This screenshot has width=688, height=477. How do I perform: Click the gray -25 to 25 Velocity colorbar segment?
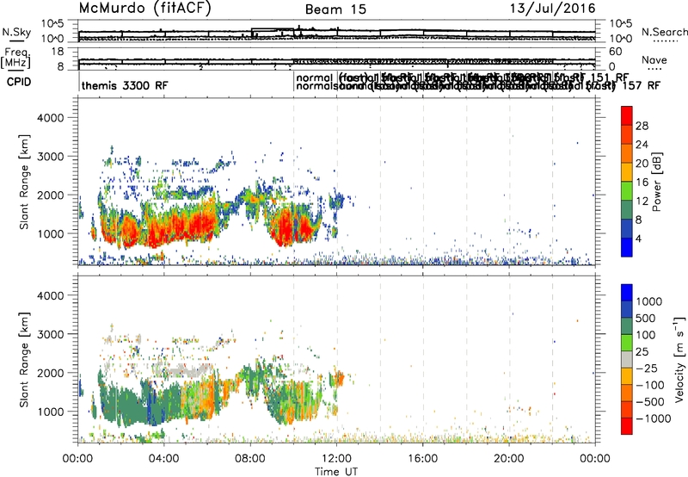pos(627,360)
